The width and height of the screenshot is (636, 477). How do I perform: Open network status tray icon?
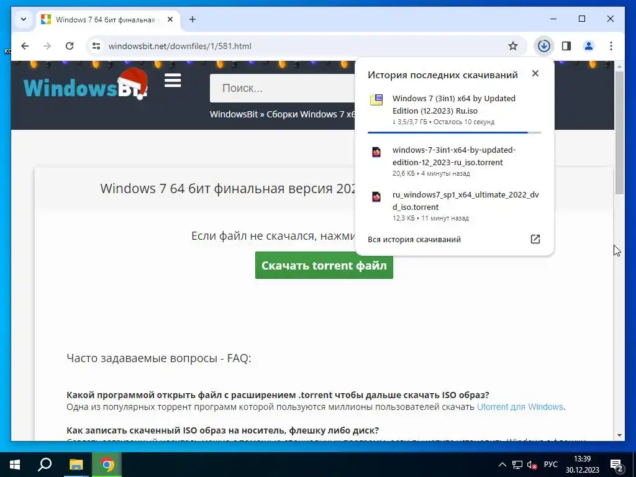[x=517, y=465]
